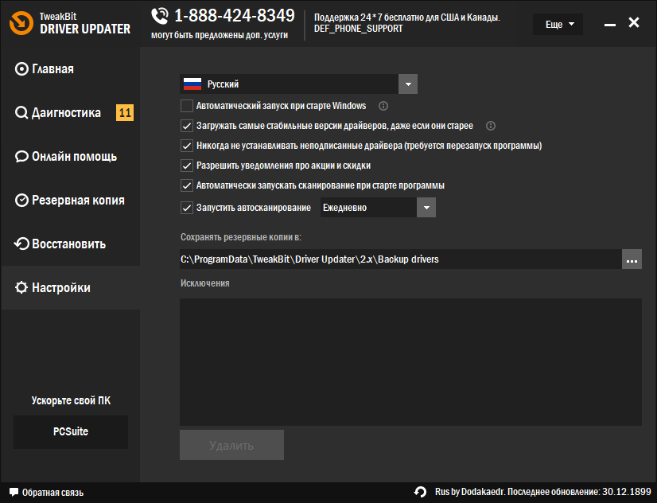Viewport: 657px width, 503px height.
Task: Select the Русский language field
Action: tap(289, 84)
